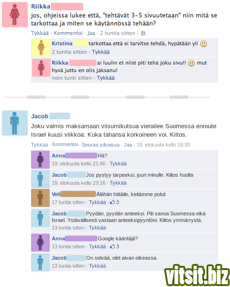Click the vitsit.biz logo watermark
Screen dimensions: 230x287
click(197, 275)
